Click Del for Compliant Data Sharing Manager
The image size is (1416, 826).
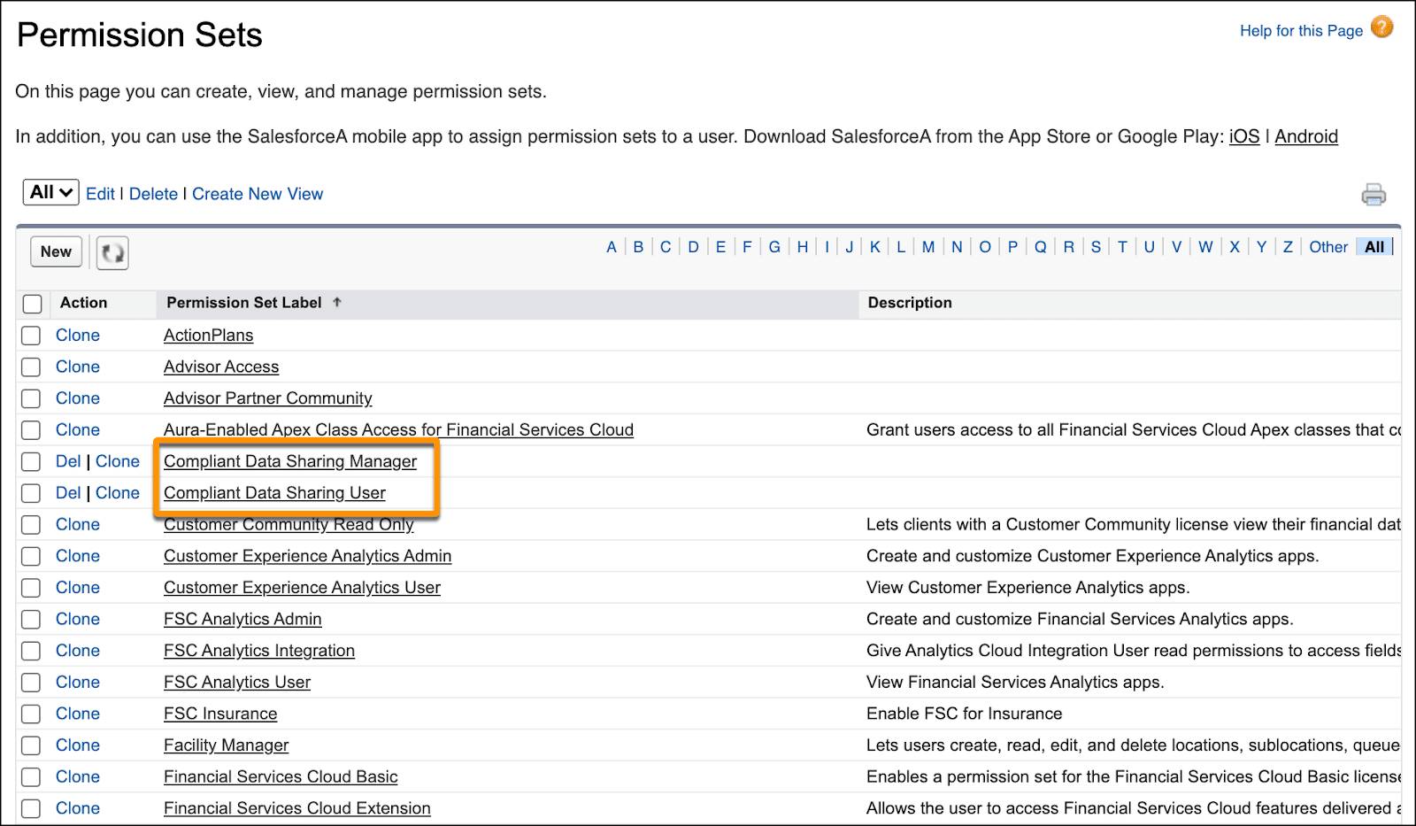68,461
